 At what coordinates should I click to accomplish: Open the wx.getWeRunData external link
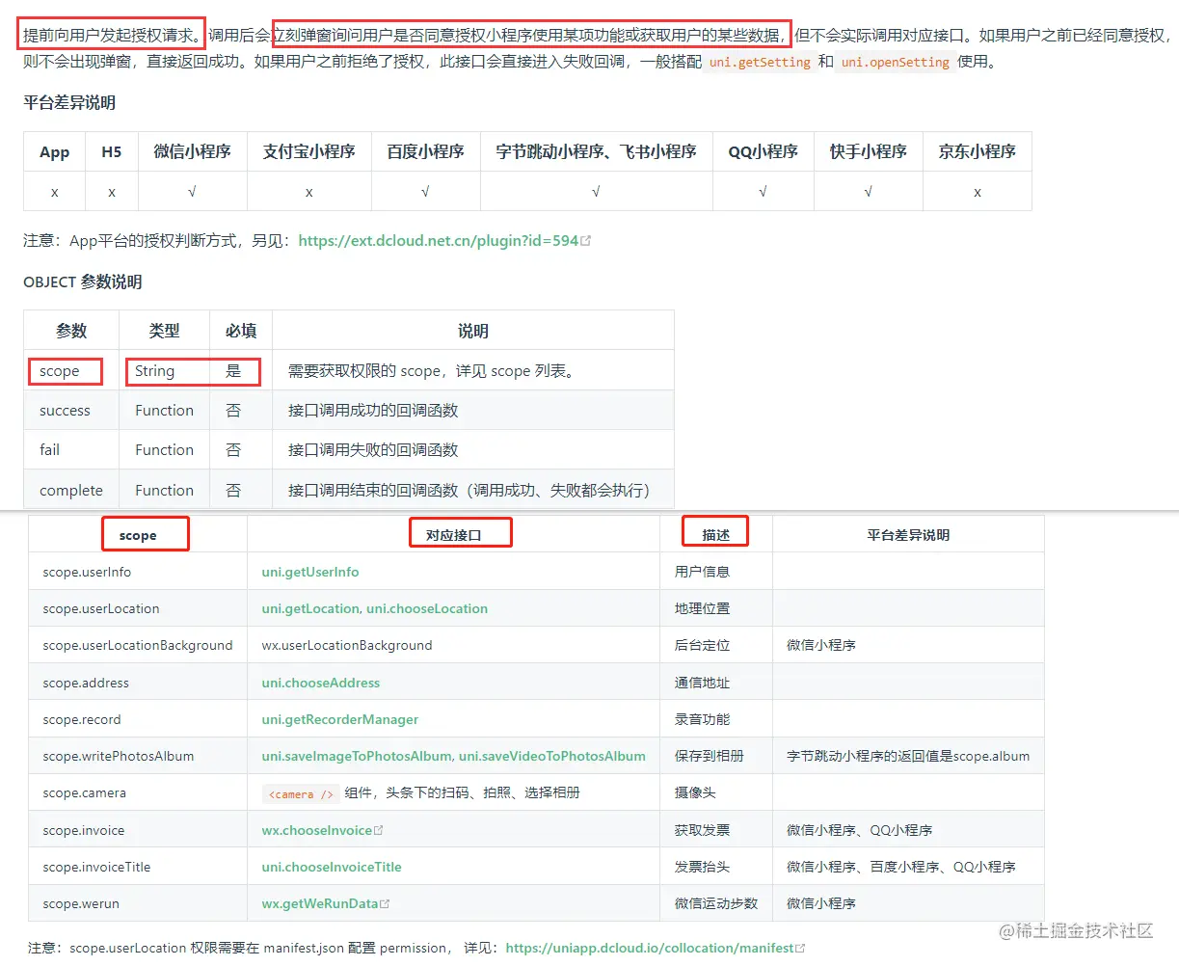click(320, 903)
